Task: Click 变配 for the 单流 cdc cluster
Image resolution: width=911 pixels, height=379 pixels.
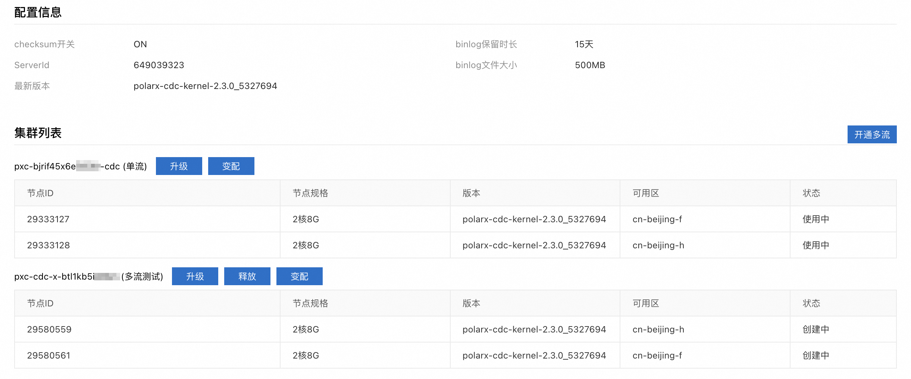Action: (x=231, y=166)
